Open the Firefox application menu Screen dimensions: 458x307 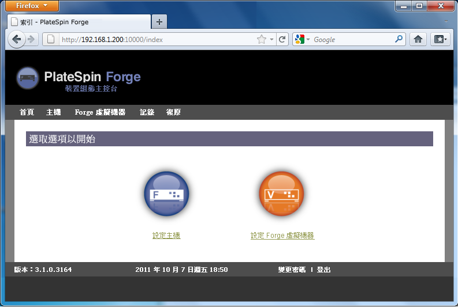click(x=32, y=6)
